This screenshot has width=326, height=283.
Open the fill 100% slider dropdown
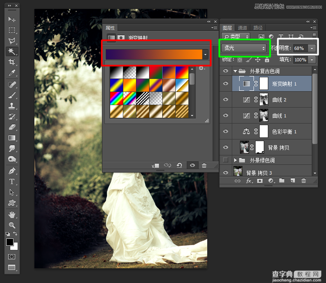coord(312,60)
